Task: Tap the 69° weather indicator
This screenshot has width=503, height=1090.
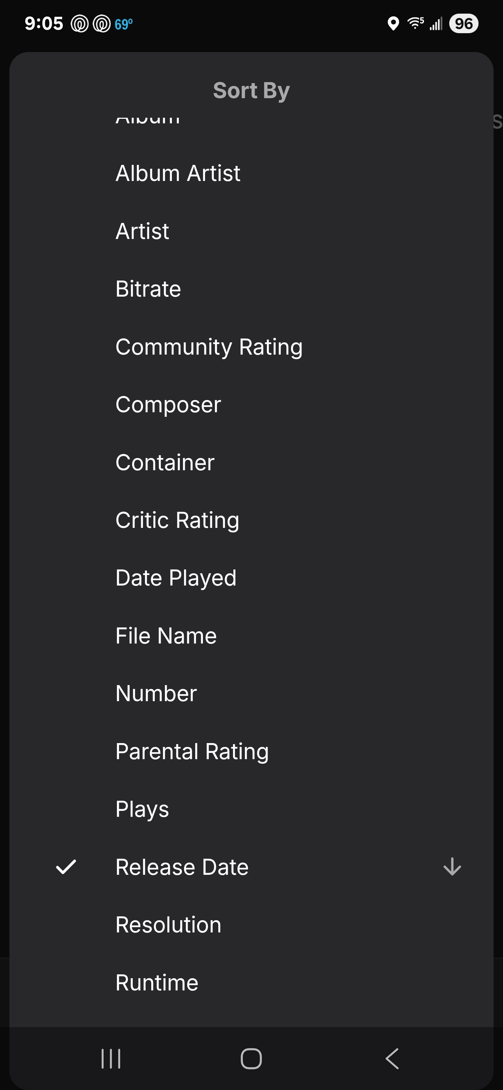Action: 124,24
